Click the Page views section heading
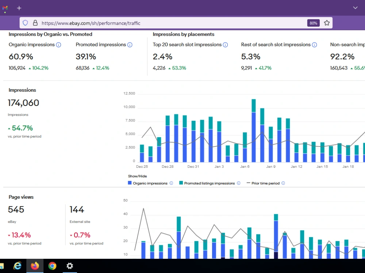Image resolution: width=365 pixels, height=273 pixels. (21, 197)
